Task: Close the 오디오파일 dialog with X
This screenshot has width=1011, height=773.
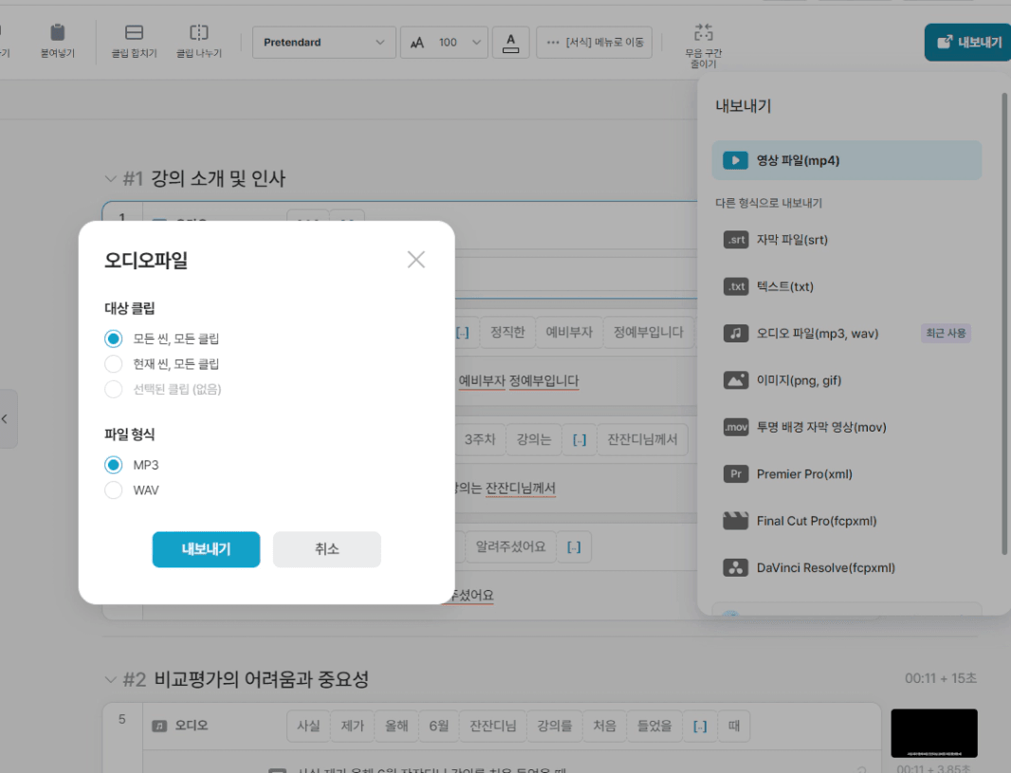Action: [x=415, y=260]
